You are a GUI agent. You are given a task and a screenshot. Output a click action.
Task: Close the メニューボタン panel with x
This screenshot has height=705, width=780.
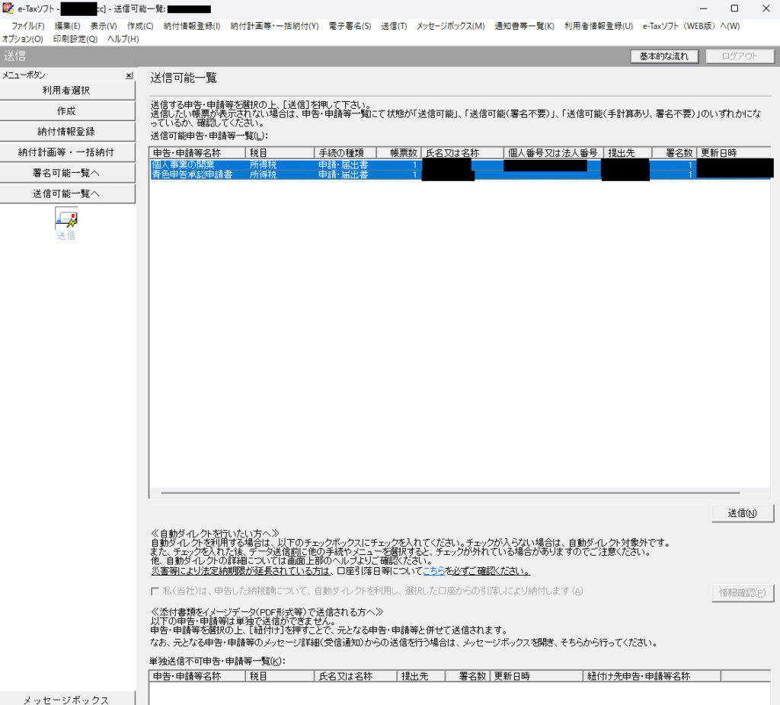[129, 75]
